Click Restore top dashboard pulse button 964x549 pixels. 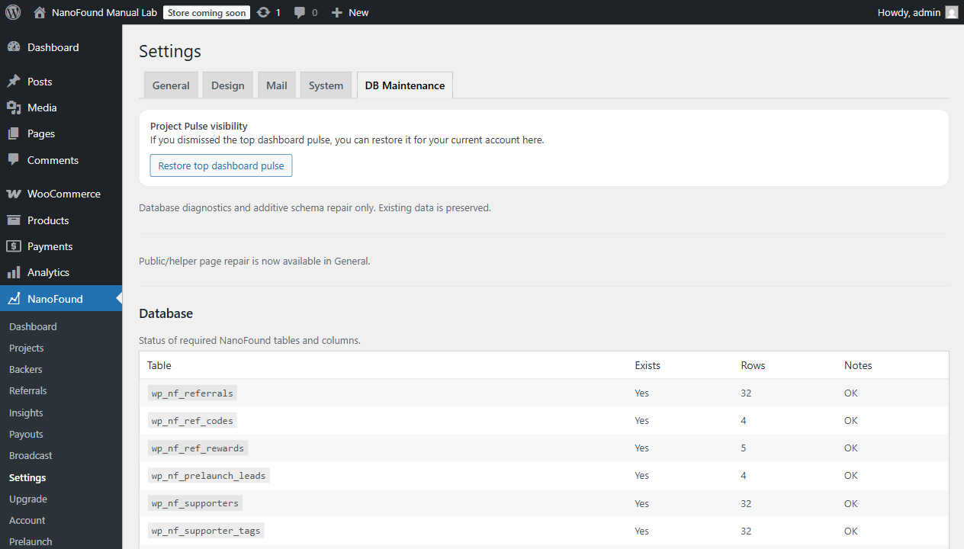tap(221, 165)
